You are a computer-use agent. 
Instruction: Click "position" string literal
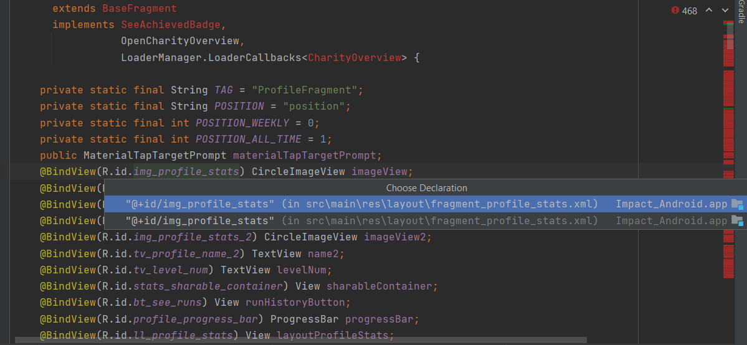coord(313,106)
